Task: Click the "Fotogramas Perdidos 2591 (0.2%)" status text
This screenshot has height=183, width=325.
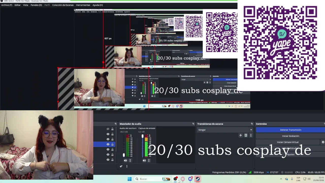Action: coord(229,172)
